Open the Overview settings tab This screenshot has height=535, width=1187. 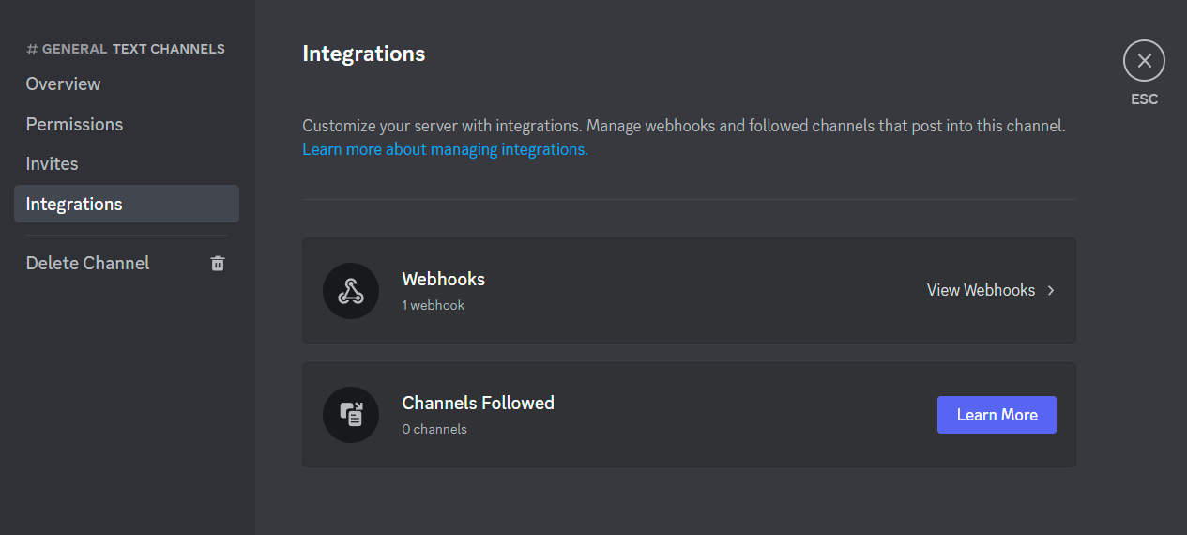(x=63, y=84)
